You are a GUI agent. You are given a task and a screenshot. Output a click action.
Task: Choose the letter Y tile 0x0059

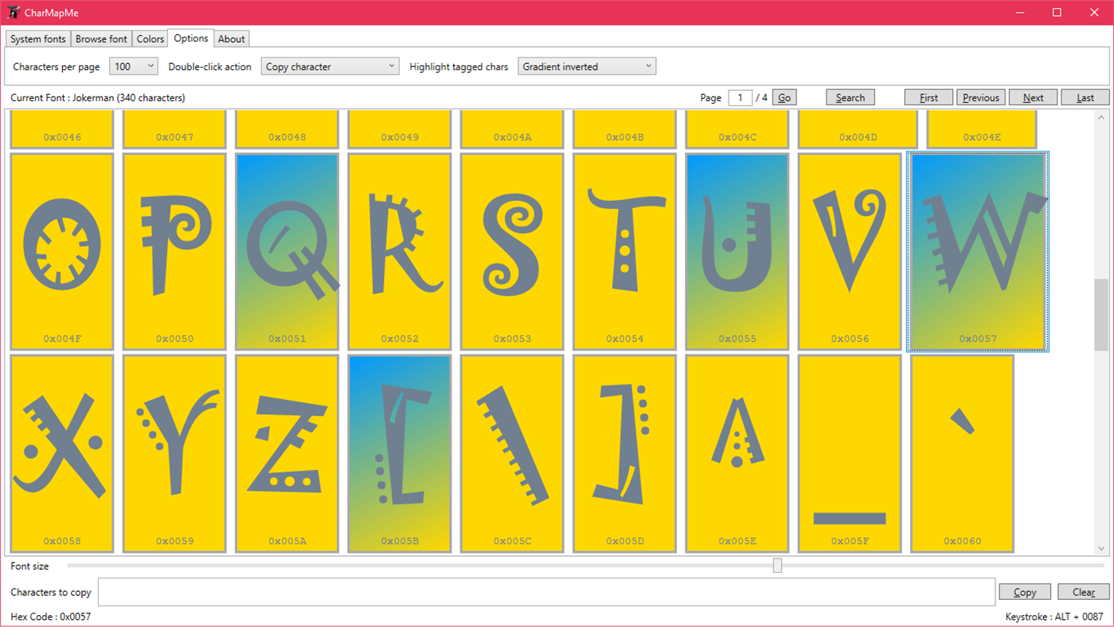pyautogui.click(x=174, y=453)
